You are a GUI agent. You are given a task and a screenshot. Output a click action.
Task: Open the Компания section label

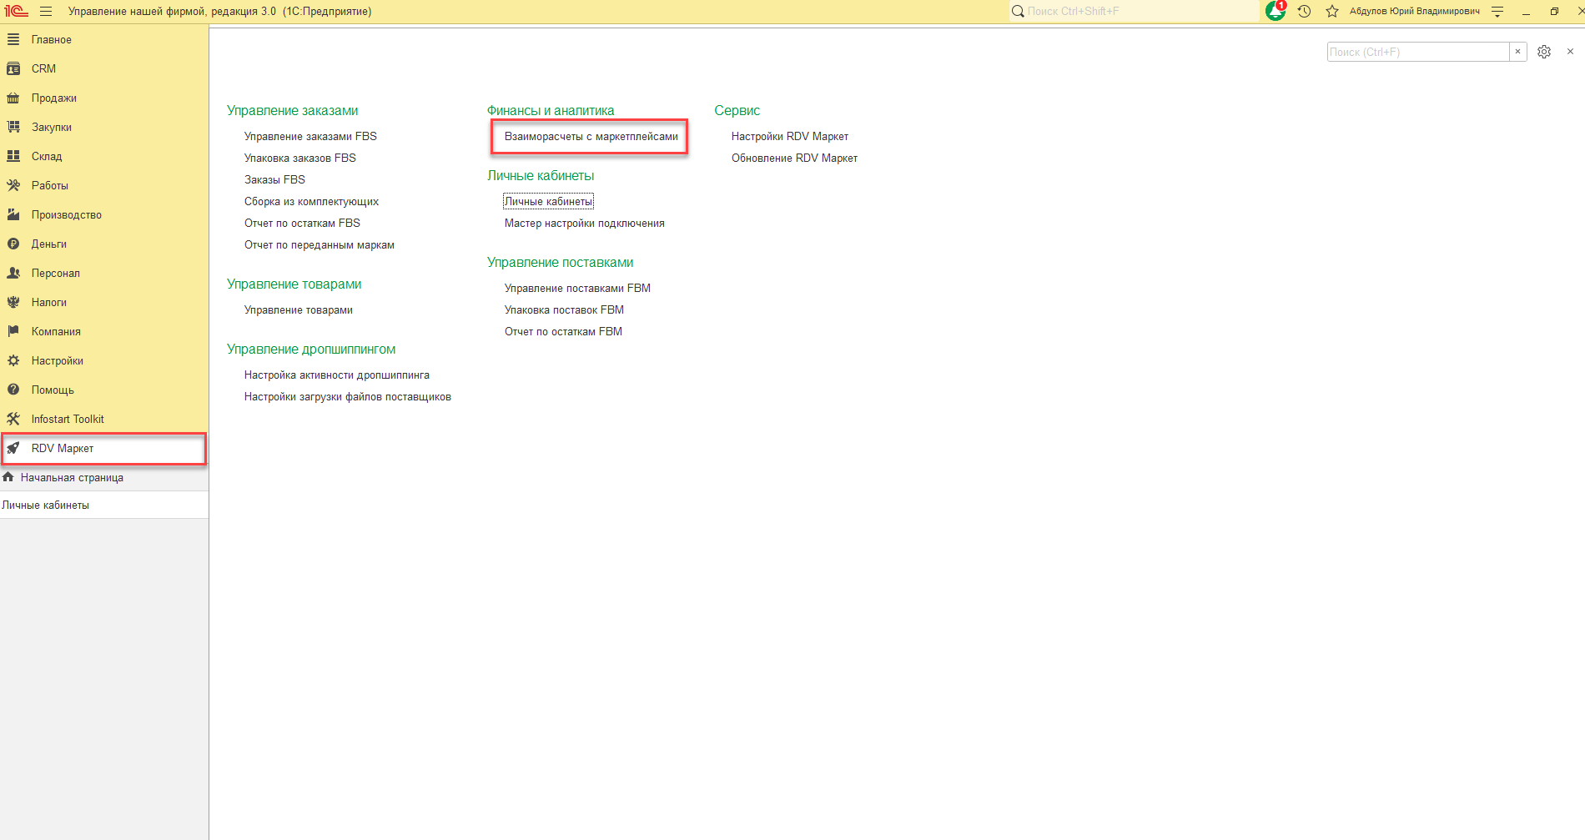tap(56, 331)
